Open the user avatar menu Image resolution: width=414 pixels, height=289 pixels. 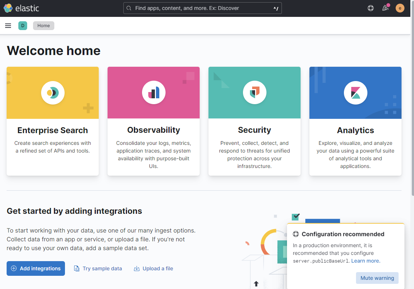pos(400,8)
